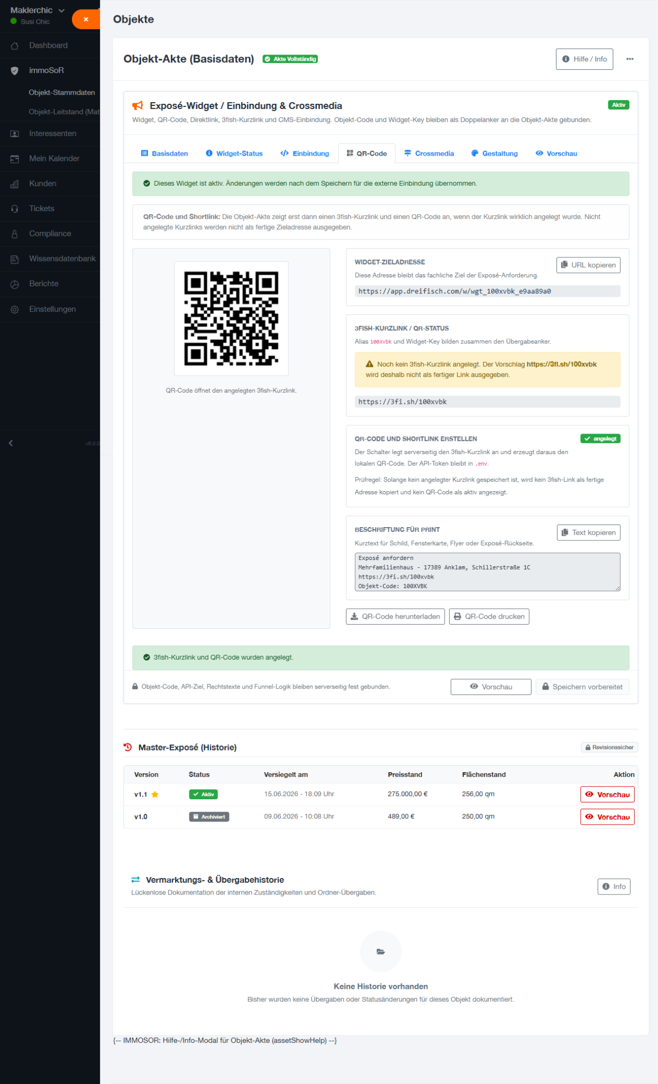
Task: Click the QR code image
Action: tap(231, 319)
